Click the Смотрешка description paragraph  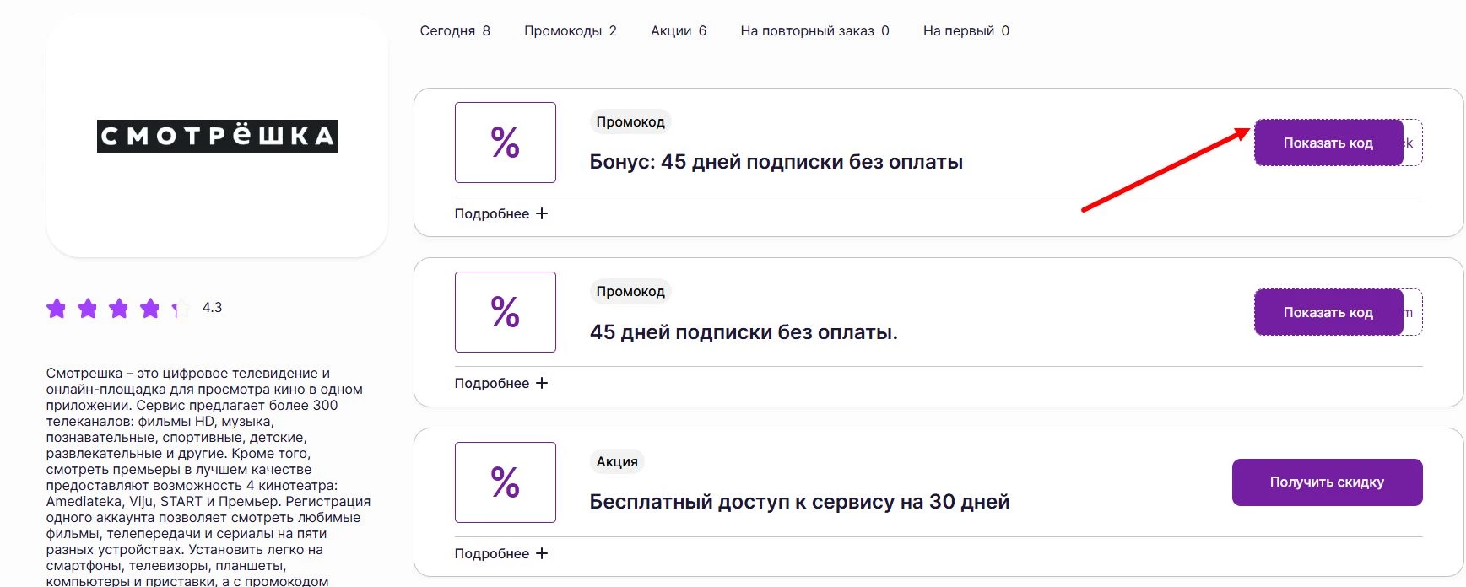coord(208,477)
